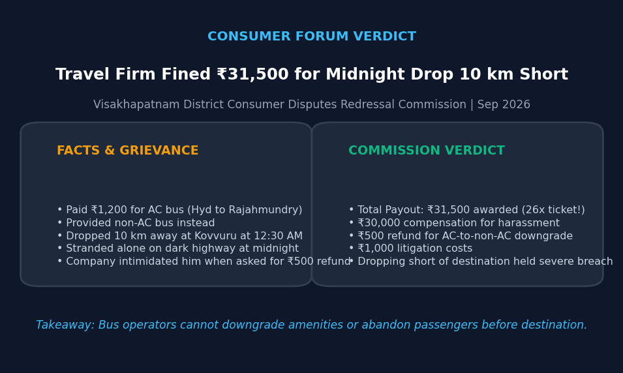Click the Total Payout ₹31,500 bullet

466,210
